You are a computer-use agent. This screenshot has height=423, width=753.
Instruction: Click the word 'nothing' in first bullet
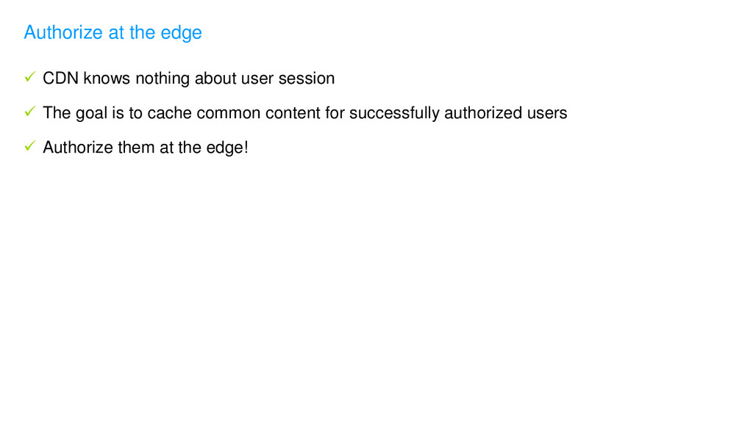163,79
